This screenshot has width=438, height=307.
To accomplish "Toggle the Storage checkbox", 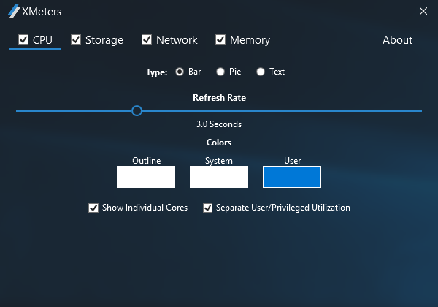I will pyautogui.click(x=76, y=39).
